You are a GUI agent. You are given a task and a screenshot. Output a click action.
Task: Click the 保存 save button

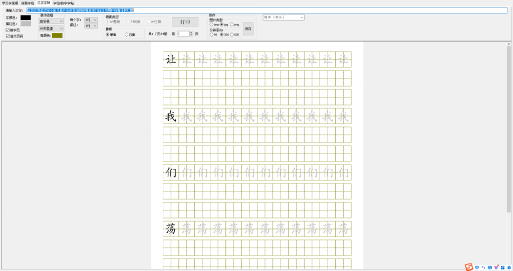(x=248, y=29)
